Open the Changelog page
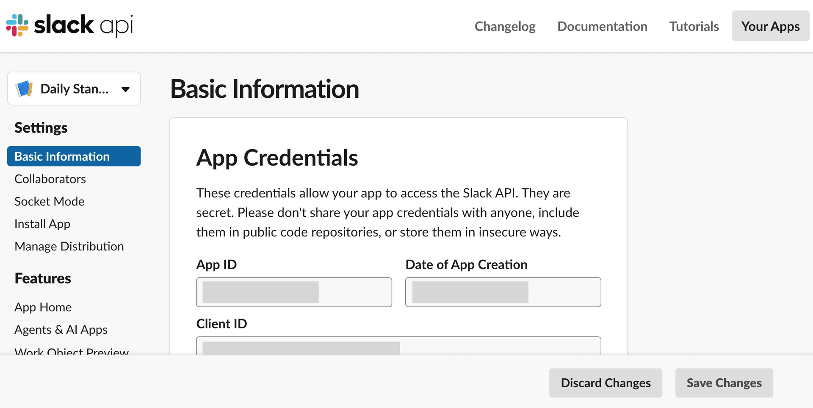This screenshot has width=813, height=408. [505, 26]
